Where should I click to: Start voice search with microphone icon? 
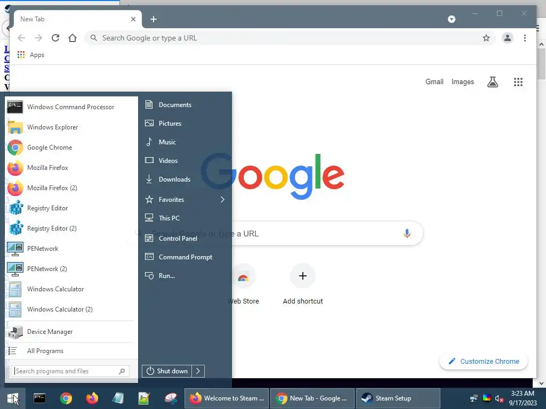click(407, 233)
